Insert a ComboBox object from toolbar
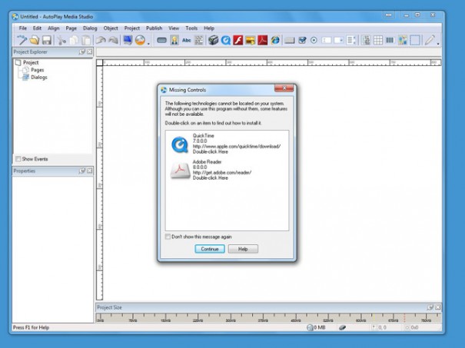 click(x=339, y=40)
